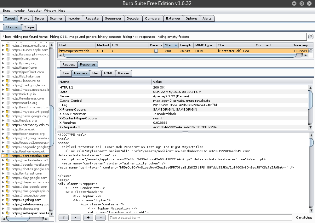Open the Decoder tab
Screen dimensions: 315x223
coord(133,19)
